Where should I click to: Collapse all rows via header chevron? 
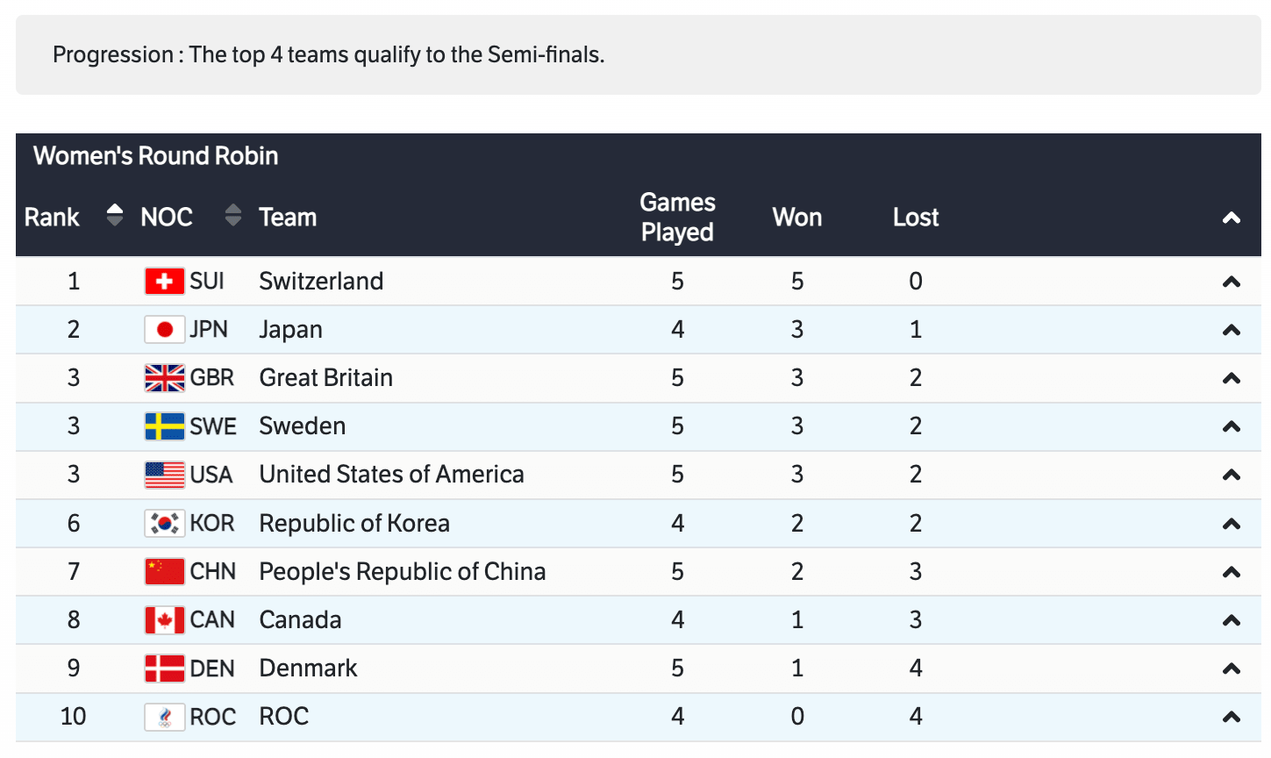click(1232, 218)
